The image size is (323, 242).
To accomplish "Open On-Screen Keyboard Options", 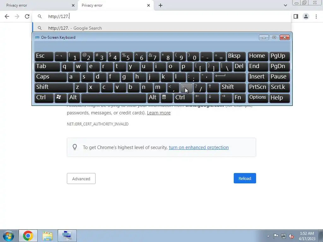I will [258, 98].
